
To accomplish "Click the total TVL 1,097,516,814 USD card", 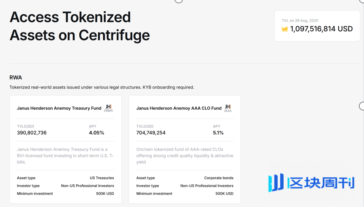I will 317,26.
